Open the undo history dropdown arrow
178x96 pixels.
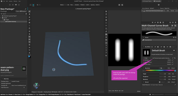(x=40, y=5)
